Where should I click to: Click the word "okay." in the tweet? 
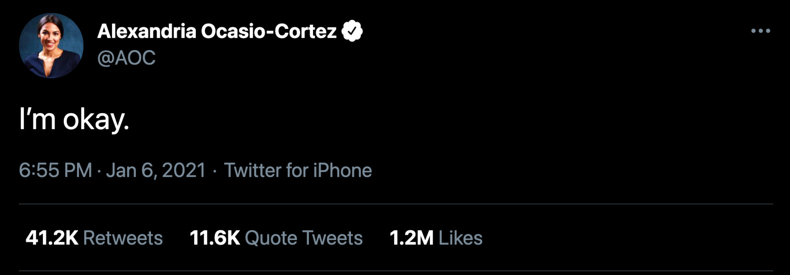click(96, 120)
